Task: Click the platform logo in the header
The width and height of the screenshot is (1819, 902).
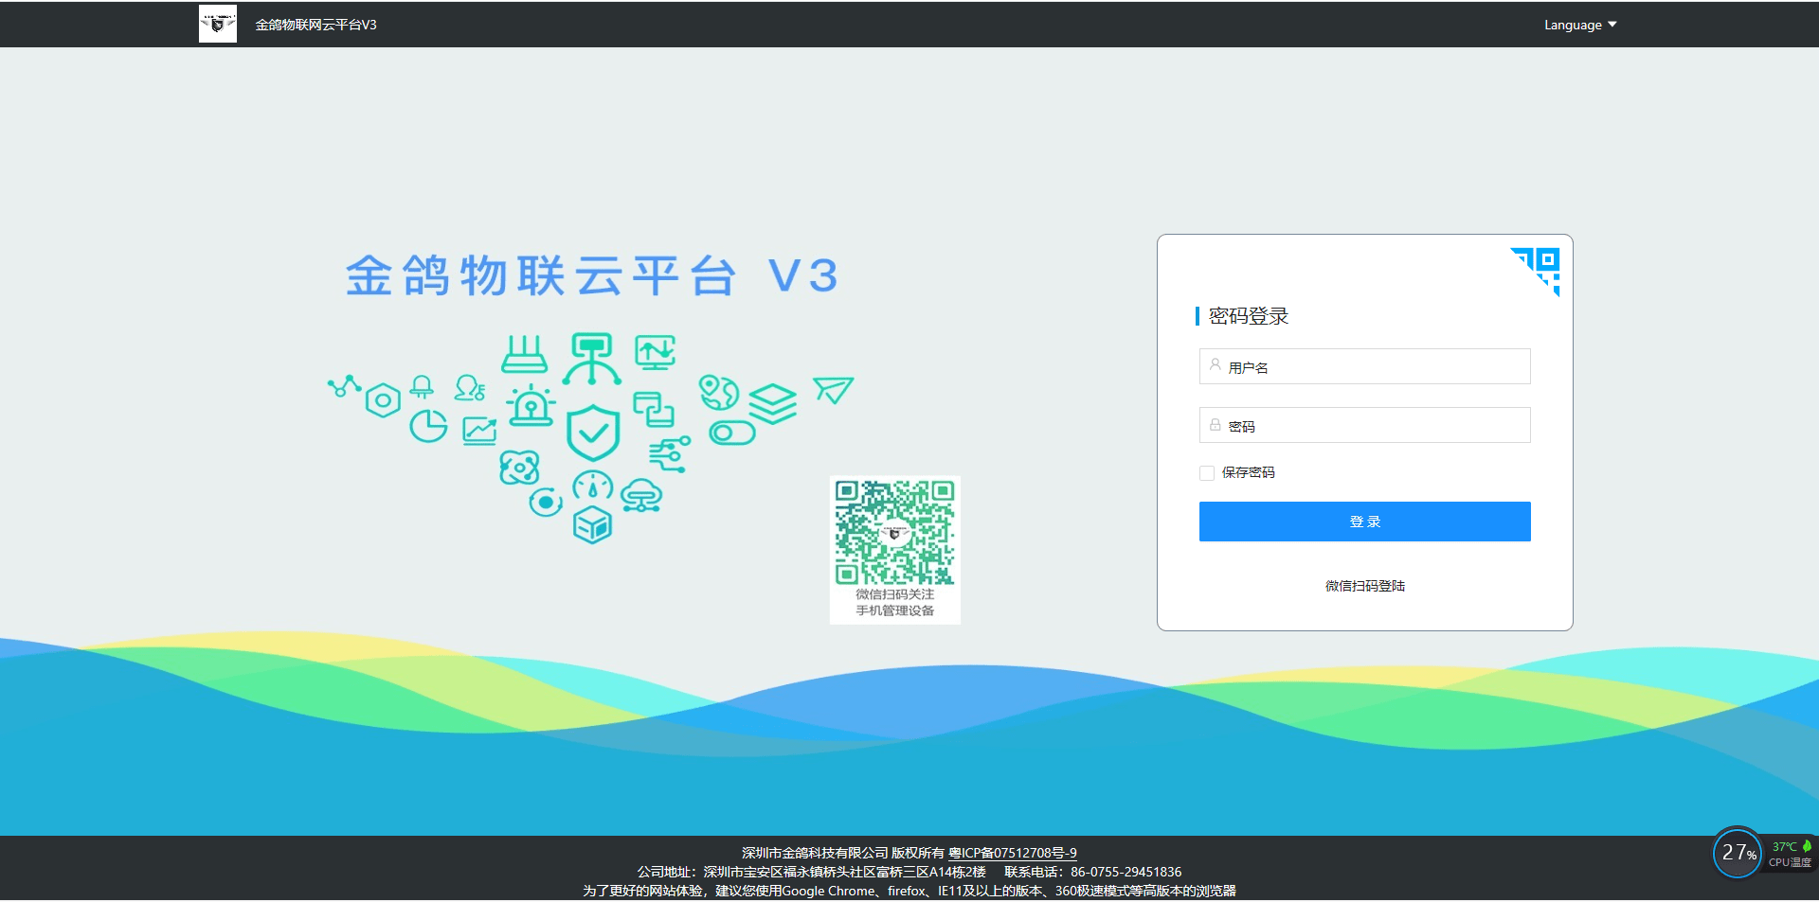Action: coord(218,24)
